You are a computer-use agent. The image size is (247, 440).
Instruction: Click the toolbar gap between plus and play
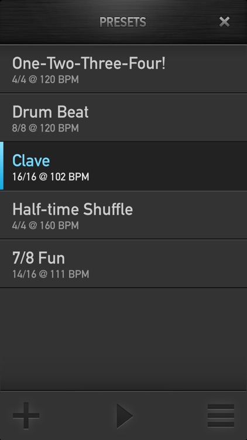[x=78, y=415]
